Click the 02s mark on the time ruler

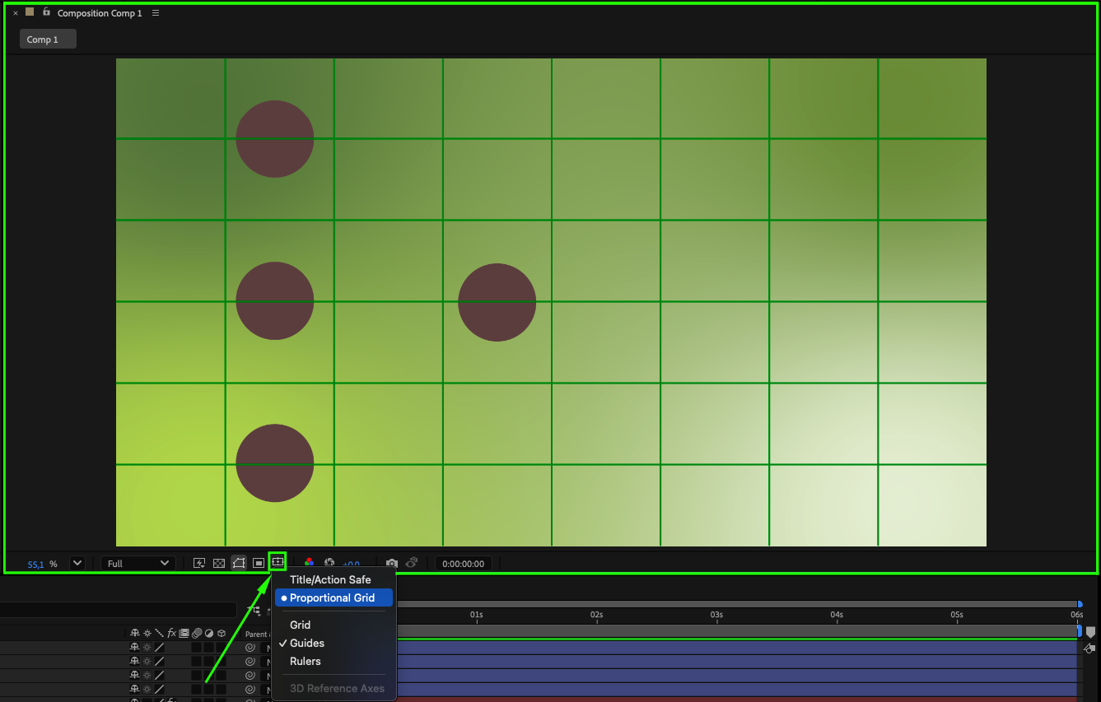click(597, 615)
